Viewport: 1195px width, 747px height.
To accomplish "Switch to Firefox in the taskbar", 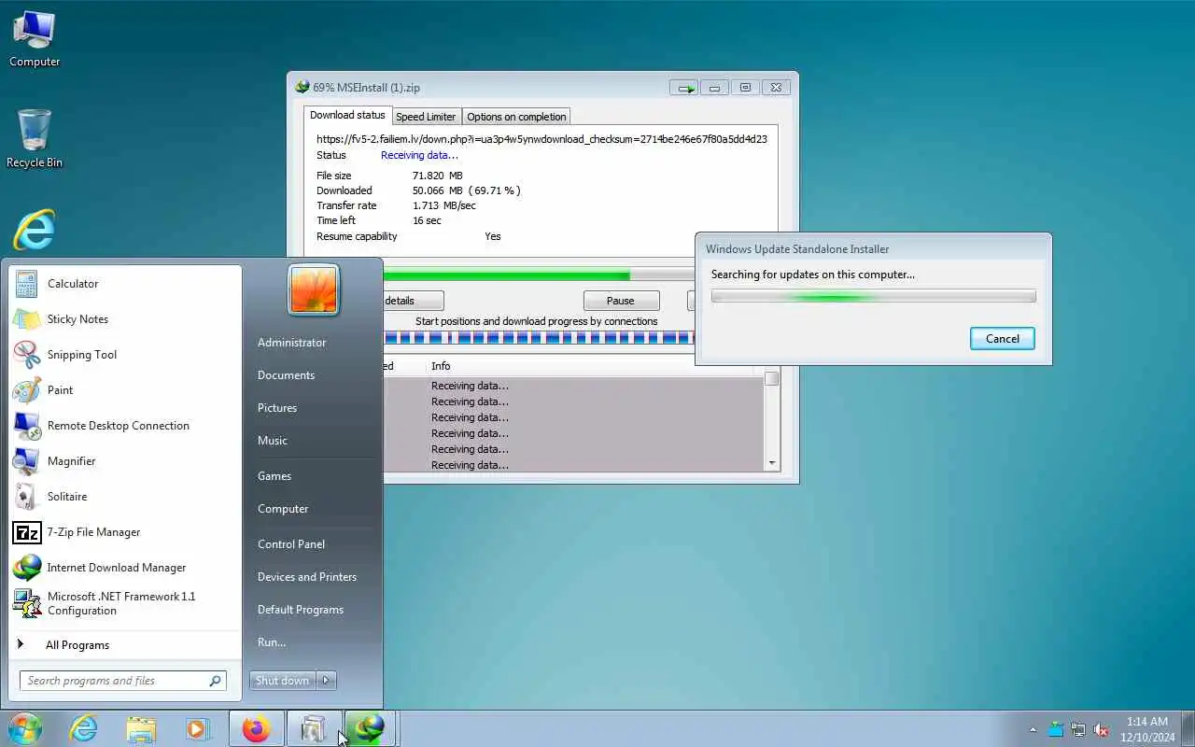I will tap(256, 728).
